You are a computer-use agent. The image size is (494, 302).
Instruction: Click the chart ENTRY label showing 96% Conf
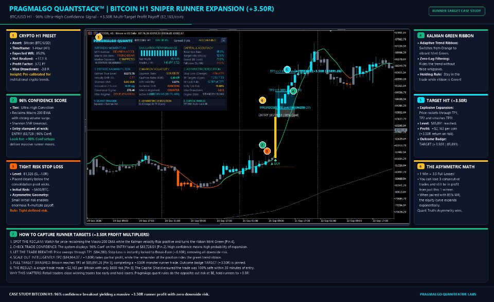coord(278,115)
